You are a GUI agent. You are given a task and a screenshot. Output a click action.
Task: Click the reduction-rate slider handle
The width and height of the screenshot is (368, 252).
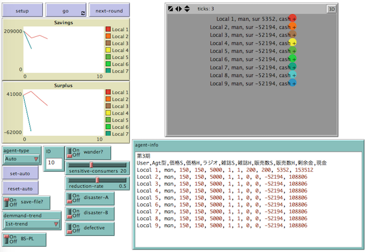(x=97, y=180)
